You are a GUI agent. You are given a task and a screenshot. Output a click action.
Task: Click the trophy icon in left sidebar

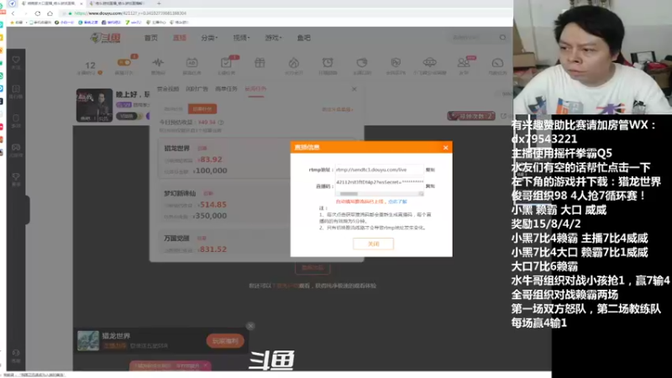(16, 177)
